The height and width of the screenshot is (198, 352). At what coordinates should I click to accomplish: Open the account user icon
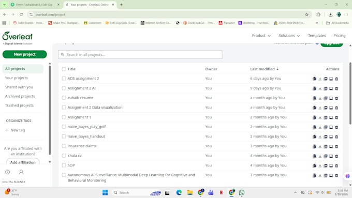(21, 172)
